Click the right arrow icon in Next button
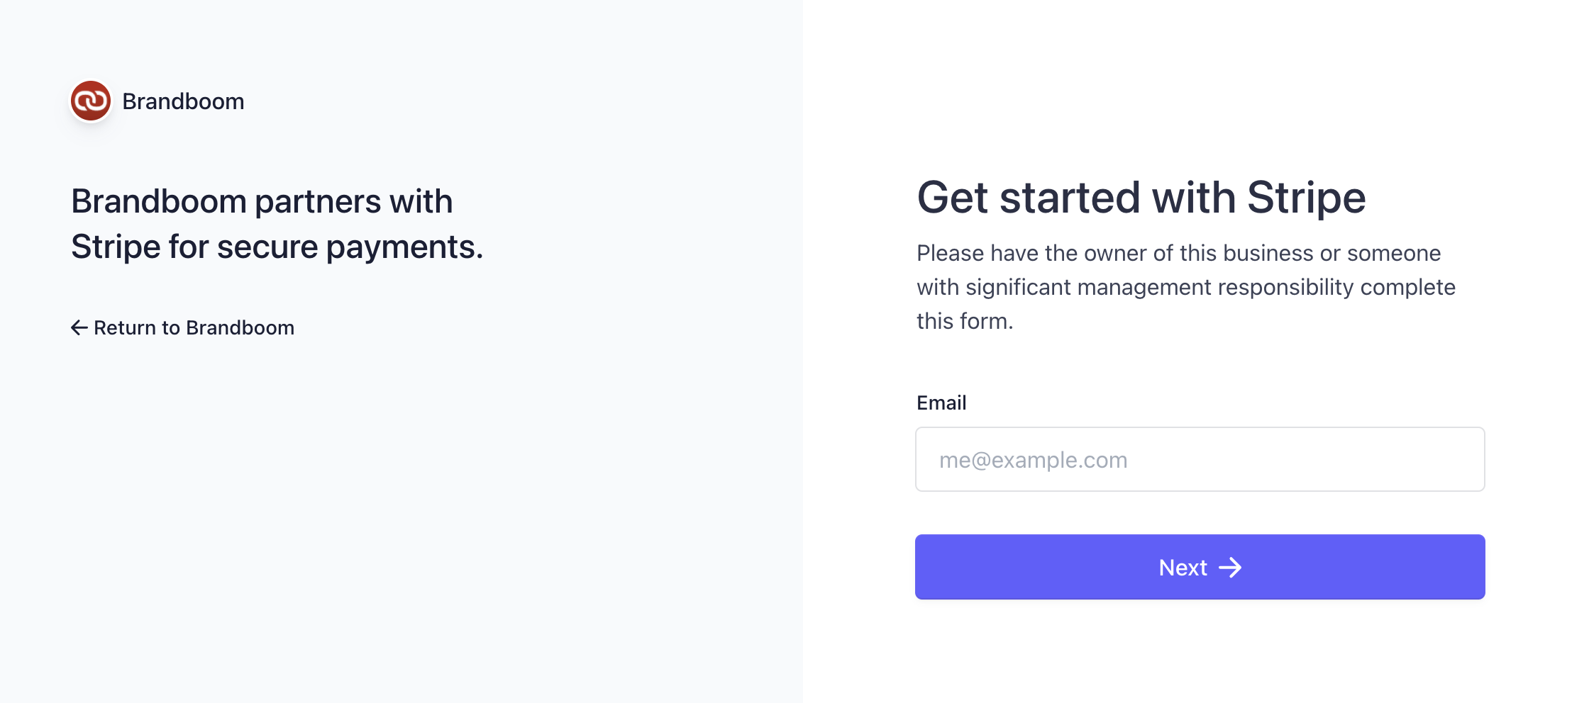This screenshot has height=703, width=1589. [1230, 568]
